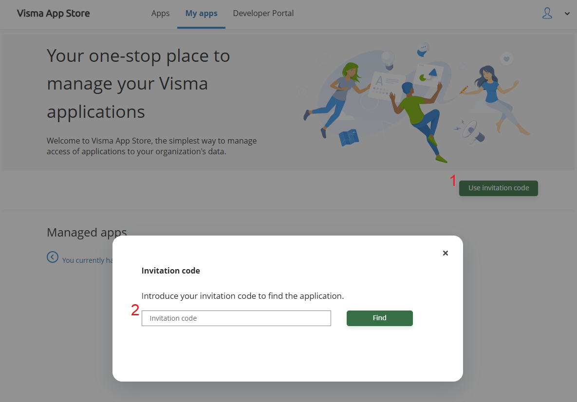
Task: Click the pie chart card in the illustration
Action: (428, 75)
